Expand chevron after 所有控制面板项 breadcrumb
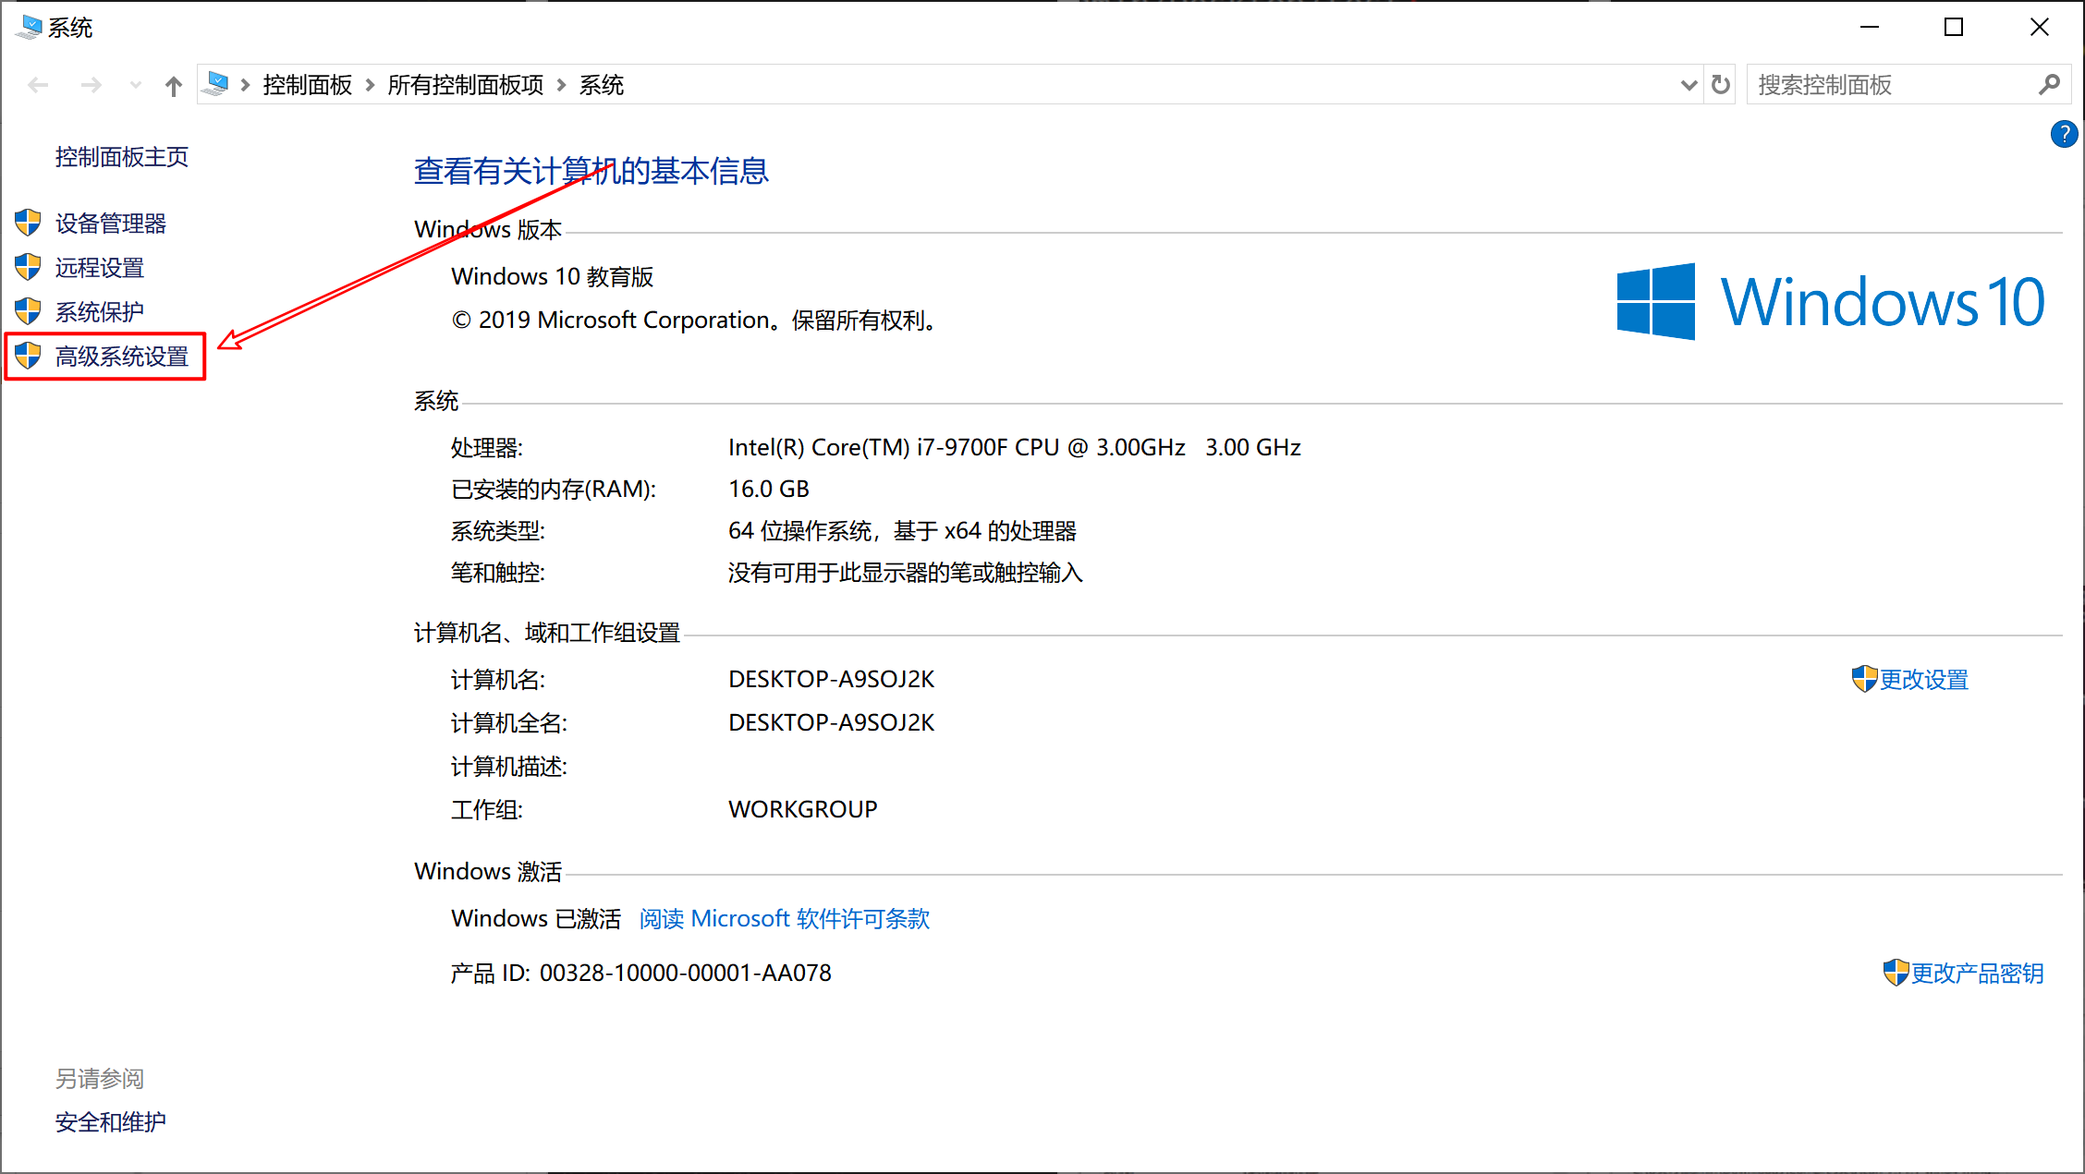The width and height of the screenshot is (2085, 1174). coord(561,85)
